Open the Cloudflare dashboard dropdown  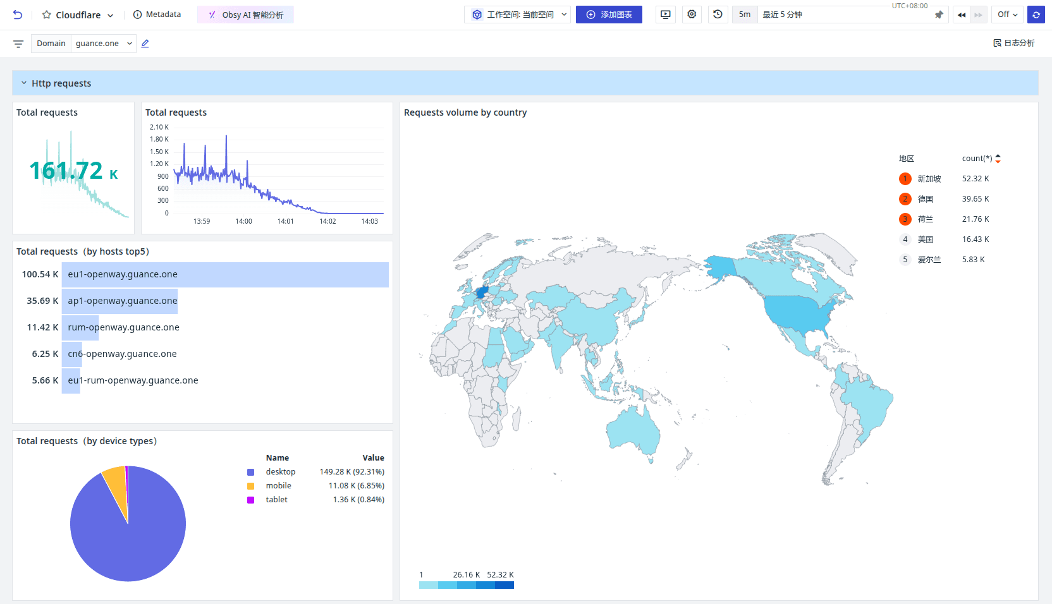[x=111, y=14]
